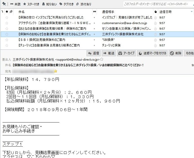Star the アクサダイレクト message
Screen dimensions: 194x158
coord(7,23)
